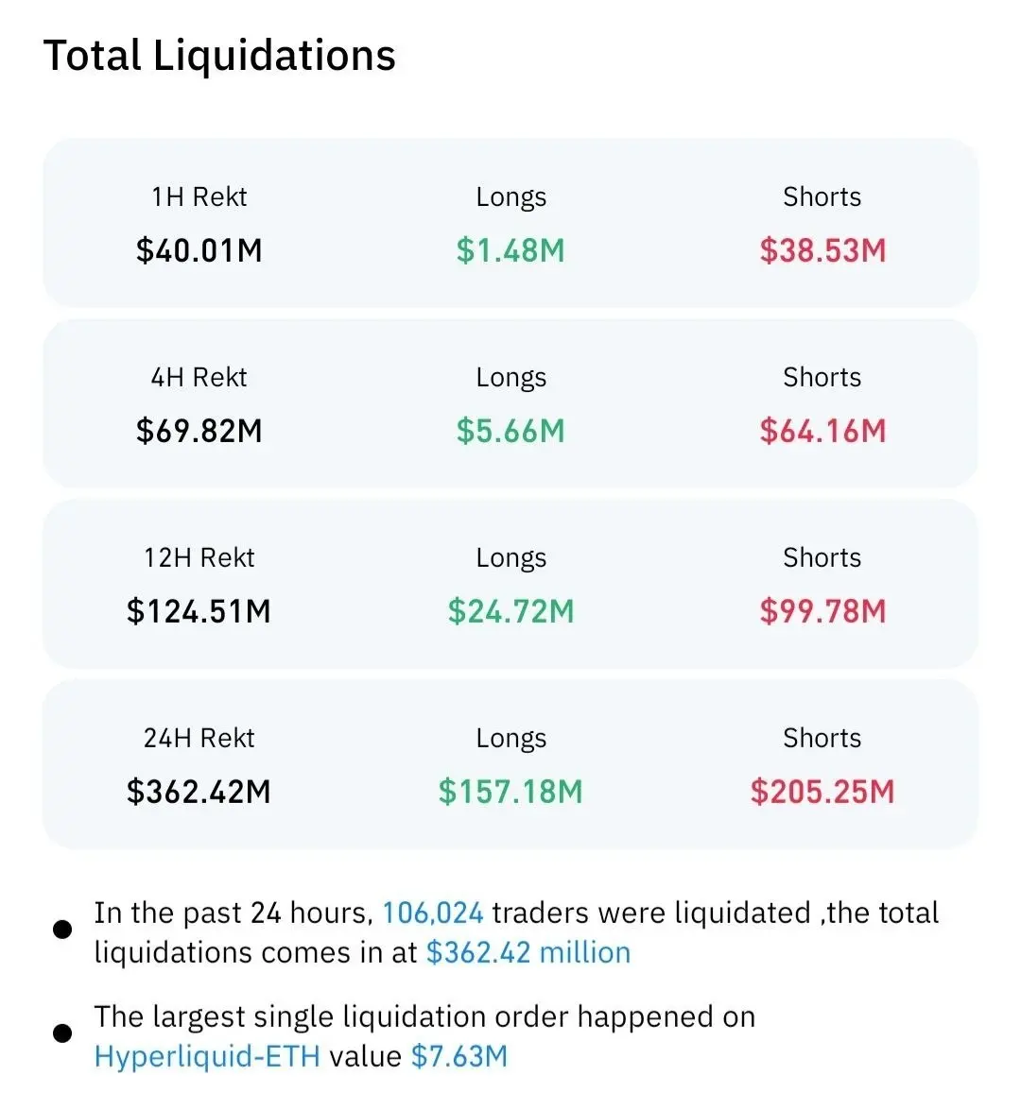Open the 106,024 traders link
Screen dimensions: 1021x1093
click(x=433, y=914)
